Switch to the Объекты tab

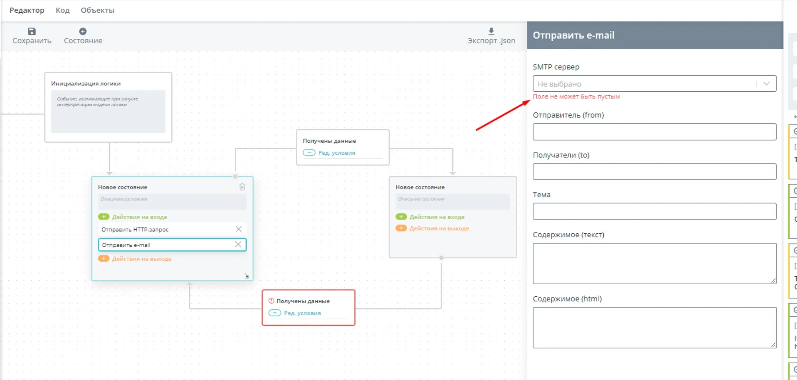pos(98,10)
